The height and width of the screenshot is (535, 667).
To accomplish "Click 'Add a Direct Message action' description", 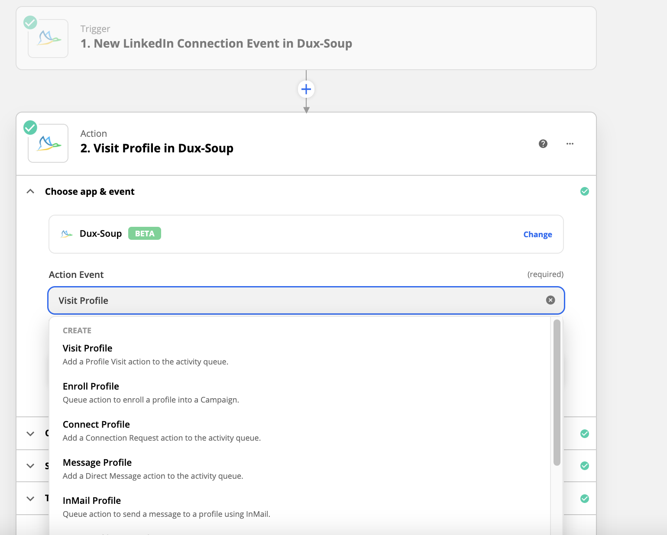I will tap(153, 476).
